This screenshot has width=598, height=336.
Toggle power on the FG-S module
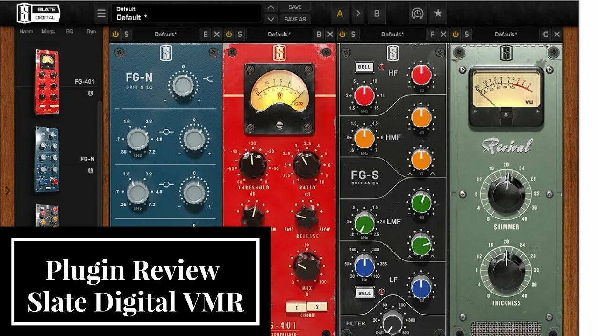pyautogui.click(x=342, y=34)
